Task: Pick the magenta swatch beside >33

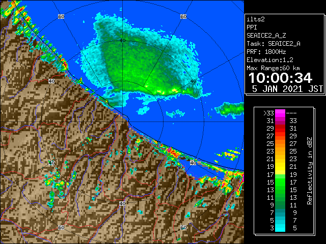Action: 280,113
